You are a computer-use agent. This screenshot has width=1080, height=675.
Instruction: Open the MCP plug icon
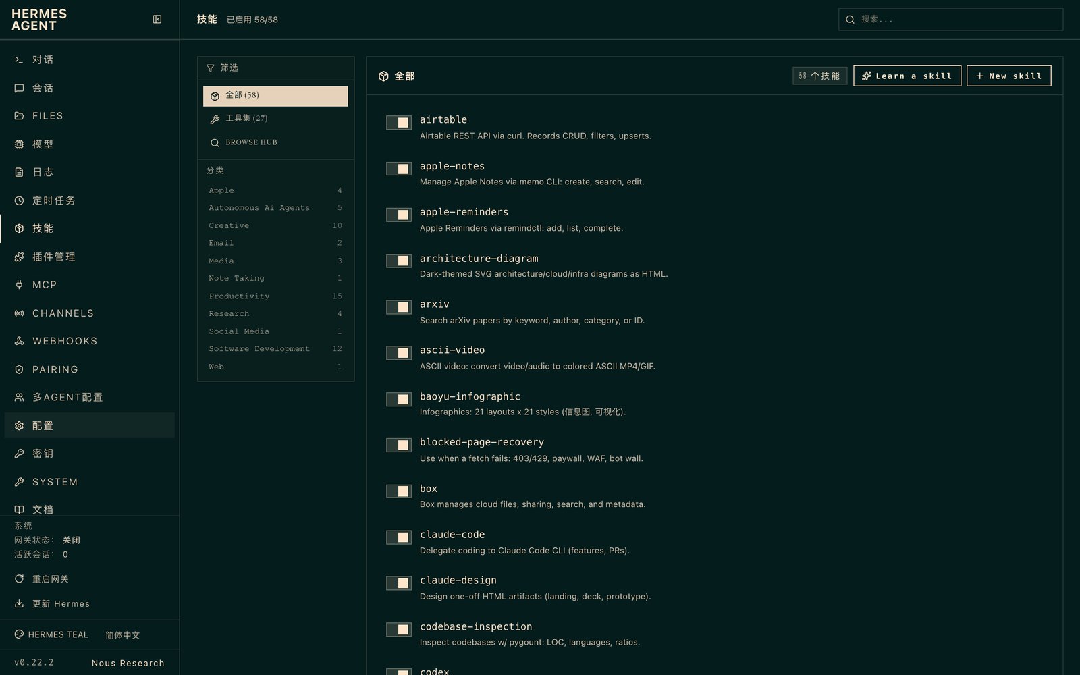click(19, 285)
